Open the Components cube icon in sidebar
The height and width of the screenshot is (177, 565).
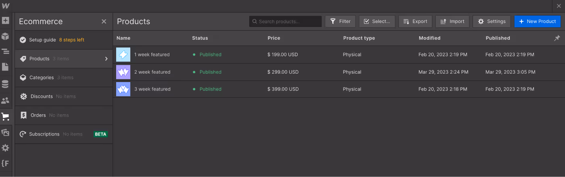click(5, 37)
